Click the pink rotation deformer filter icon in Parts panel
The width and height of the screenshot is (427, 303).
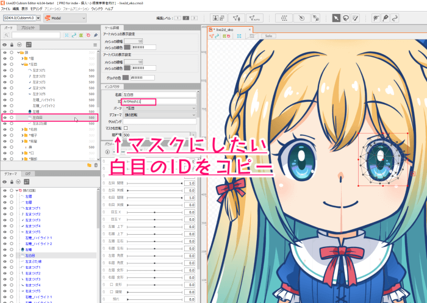88,35
